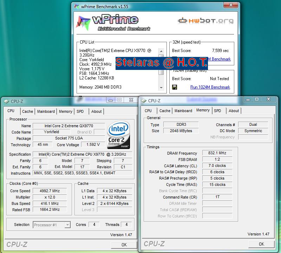Click the L1 Data value '4 x 32 KBytes'
Image resolution: width=281 pixels, height=253 pixels.
[x=115, y=191]
